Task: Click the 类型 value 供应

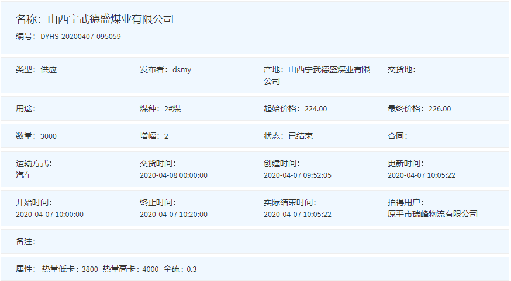Action: 49,70
